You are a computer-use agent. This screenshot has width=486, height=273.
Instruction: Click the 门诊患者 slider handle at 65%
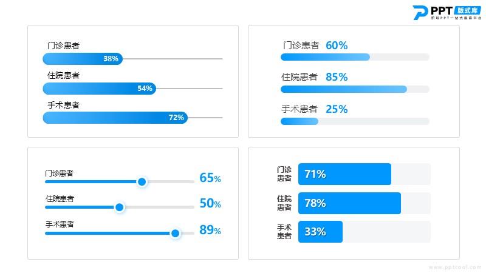[x=142, y=181]
